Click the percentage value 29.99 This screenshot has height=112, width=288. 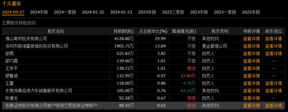pos(161,39)
